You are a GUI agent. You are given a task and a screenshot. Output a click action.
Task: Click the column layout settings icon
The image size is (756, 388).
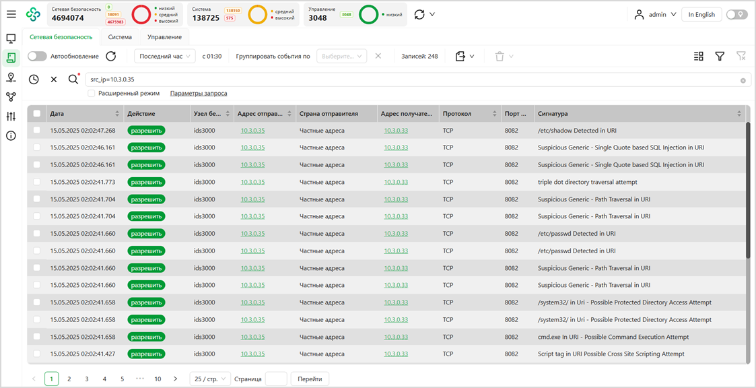tap(699, 57)
